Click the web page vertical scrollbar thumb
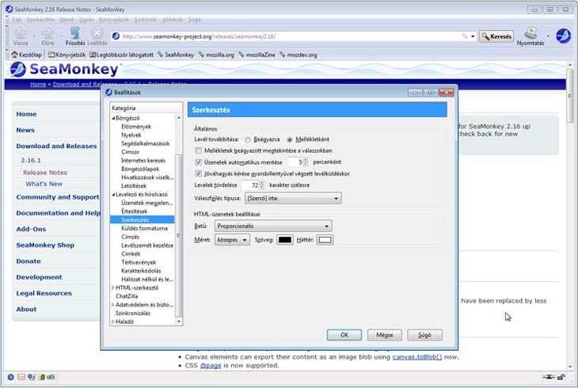The height and width of the screenshot is (388, 578). point(570,96)
